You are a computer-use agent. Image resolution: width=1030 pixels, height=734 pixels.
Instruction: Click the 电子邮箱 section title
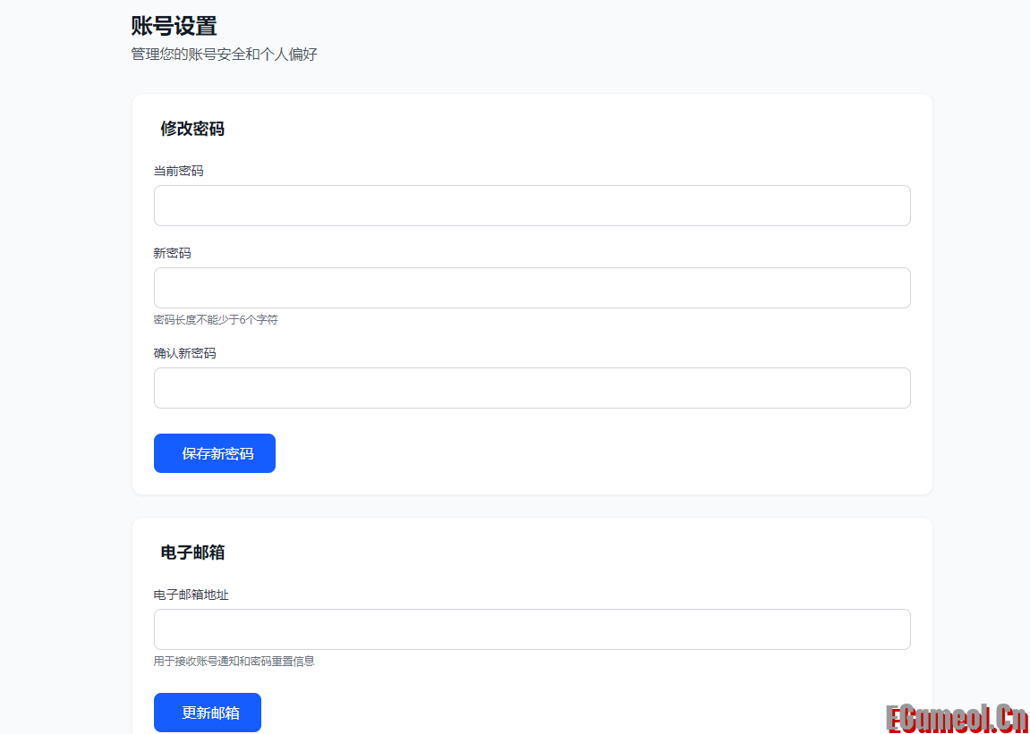(x=192, y=553)
